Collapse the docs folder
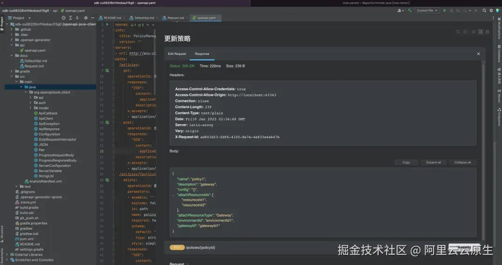 (12, 56)
